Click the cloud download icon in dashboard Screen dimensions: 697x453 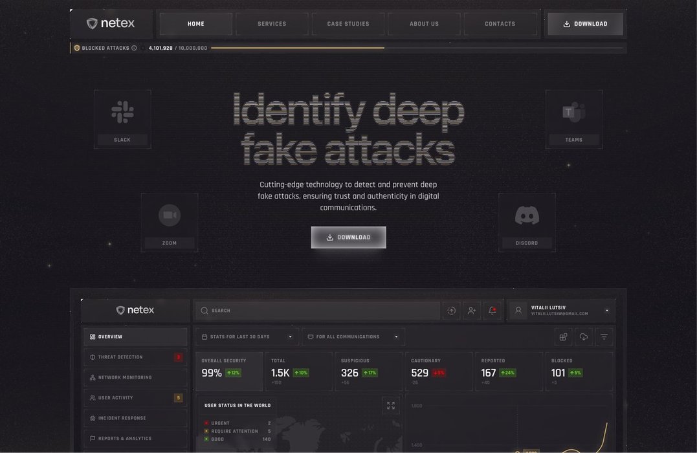coord(584,337)
